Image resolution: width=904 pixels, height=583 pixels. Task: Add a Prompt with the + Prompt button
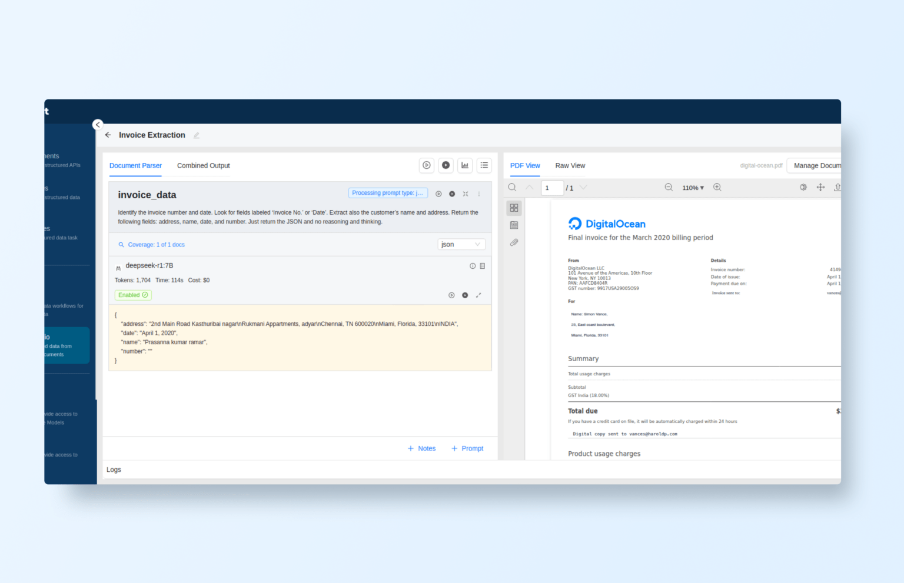pos(467,448)
